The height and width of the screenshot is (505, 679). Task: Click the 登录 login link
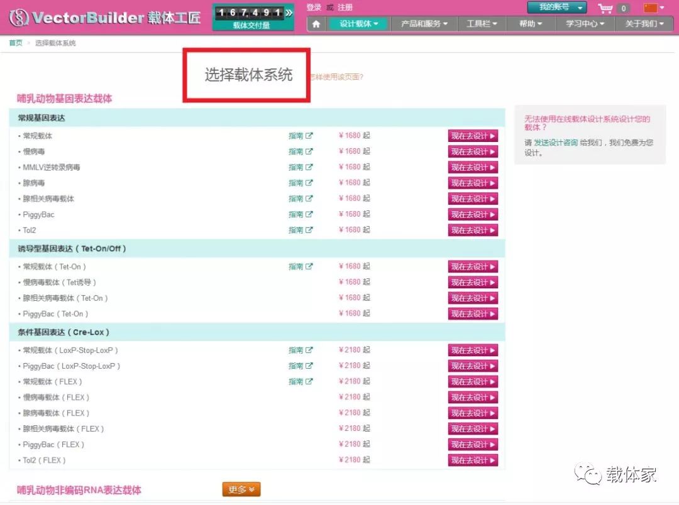[314, 8]
